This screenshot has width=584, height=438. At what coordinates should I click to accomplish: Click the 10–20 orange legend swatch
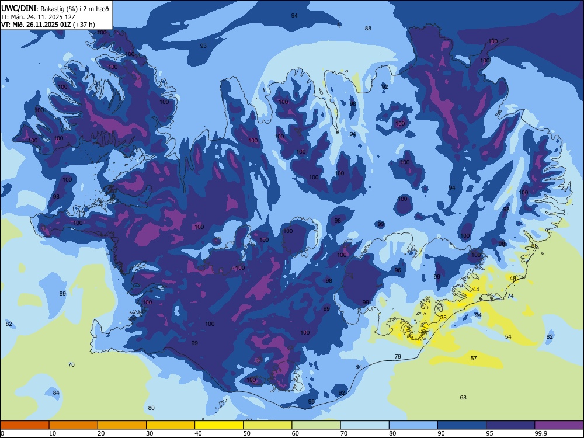coord(74,425)
